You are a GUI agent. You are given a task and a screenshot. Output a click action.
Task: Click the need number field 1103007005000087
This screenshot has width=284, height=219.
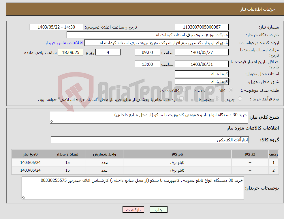[x=202, y=27]
